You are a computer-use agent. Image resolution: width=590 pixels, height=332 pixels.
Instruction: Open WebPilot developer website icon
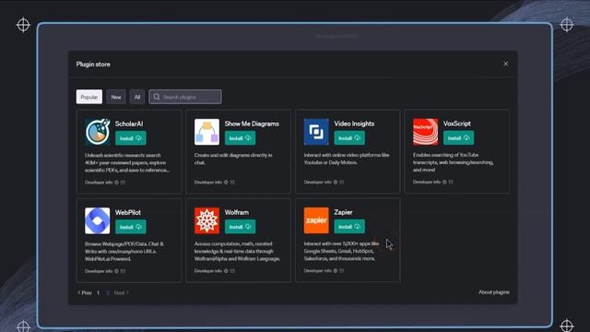116,271
